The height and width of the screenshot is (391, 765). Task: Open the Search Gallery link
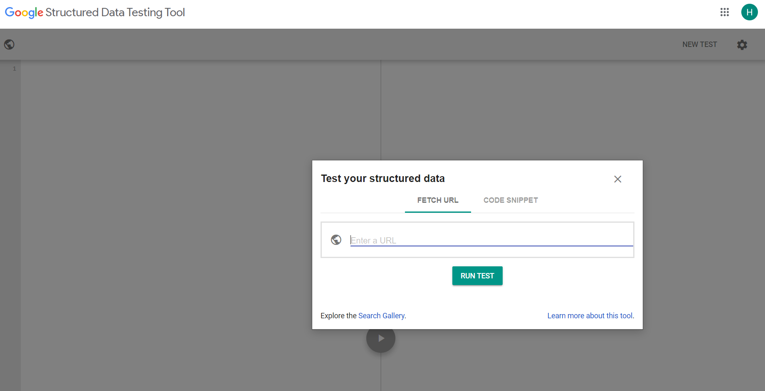(381, 316)
